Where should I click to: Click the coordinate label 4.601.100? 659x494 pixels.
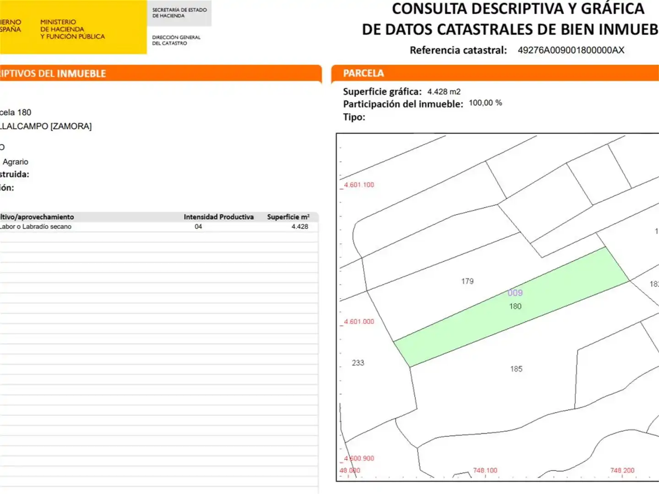pos(359,185)
